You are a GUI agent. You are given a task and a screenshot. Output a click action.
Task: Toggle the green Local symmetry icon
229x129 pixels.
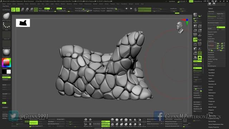coord(195,40)
